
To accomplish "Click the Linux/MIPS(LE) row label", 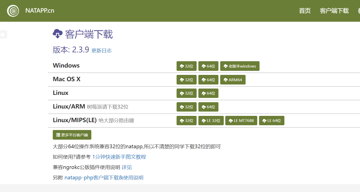I will click(75, 120).
